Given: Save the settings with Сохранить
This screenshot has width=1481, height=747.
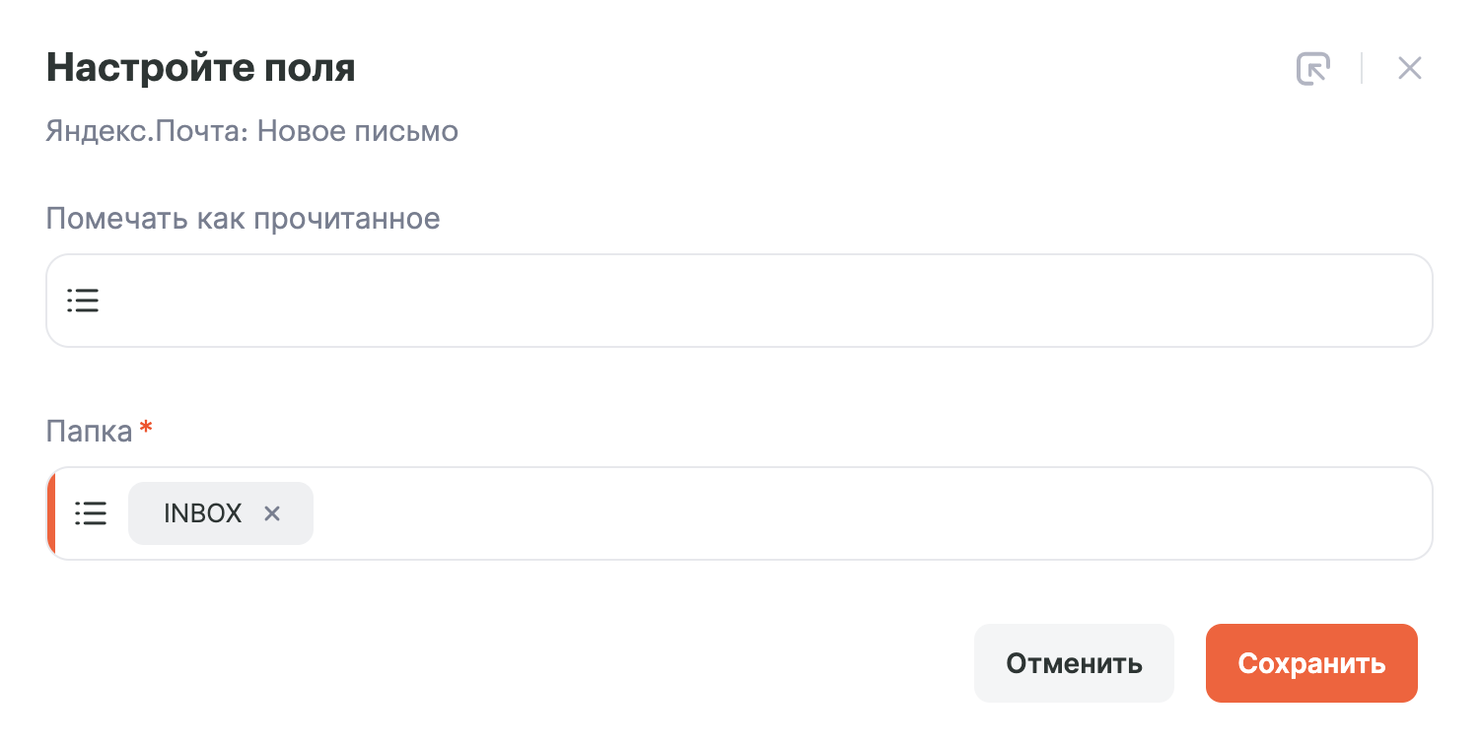Looking at the screenshot, I should click(x=1311, y=663).
